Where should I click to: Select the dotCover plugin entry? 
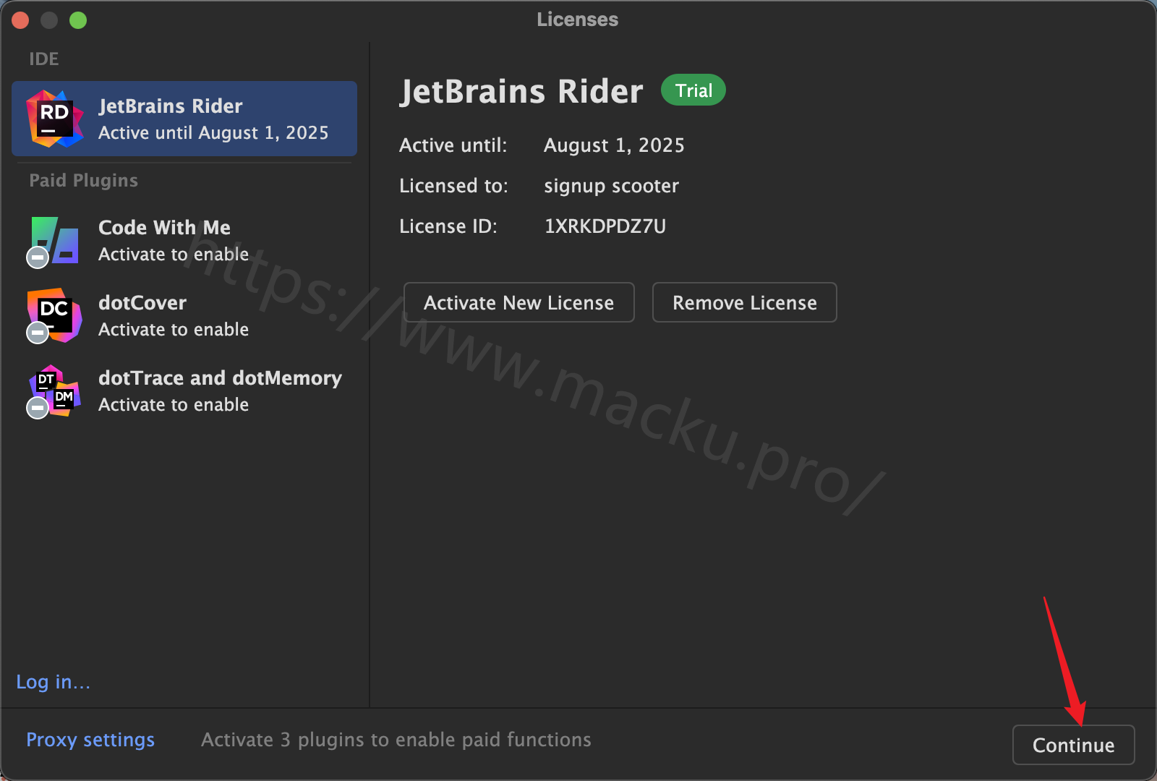click(184, 315)
